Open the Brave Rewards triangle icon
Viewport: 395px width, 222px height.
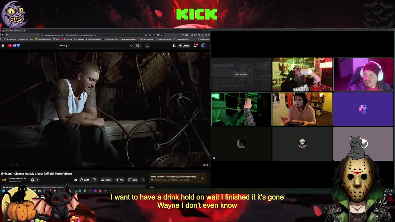(162, 35)
